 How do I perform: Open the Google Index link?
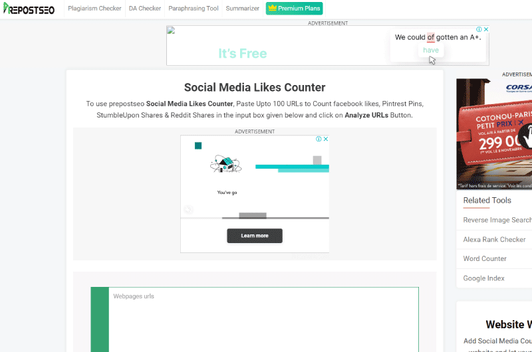(x=483, y=278)
